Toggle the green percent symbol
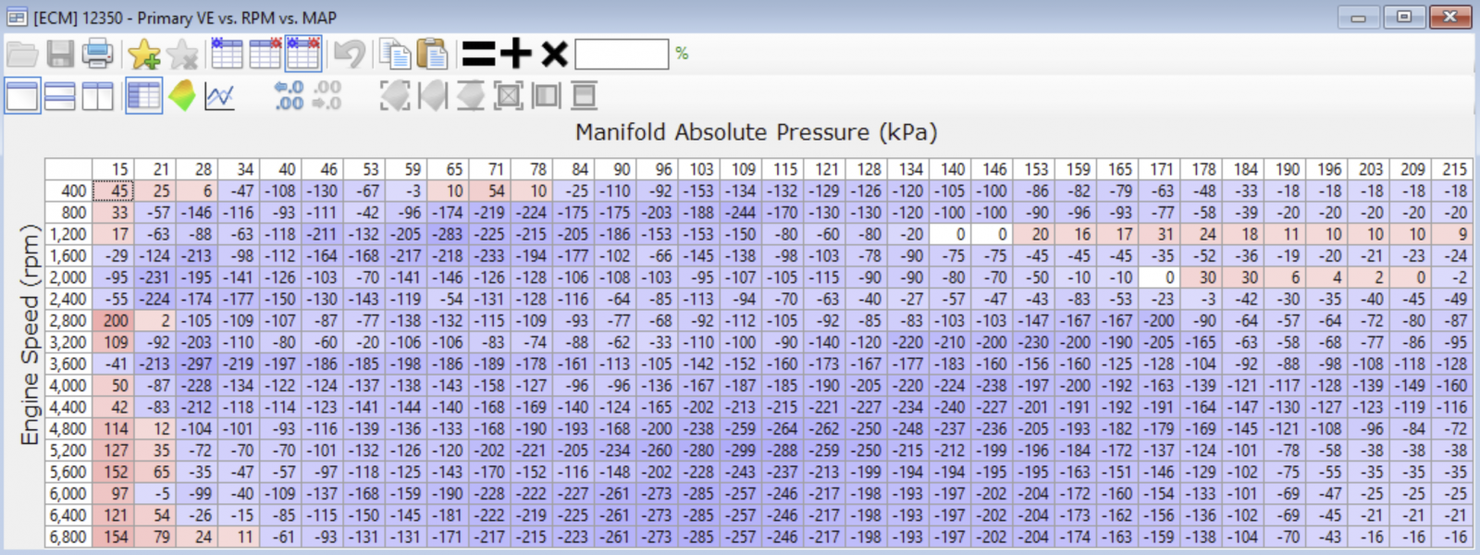 coord(682,54)
